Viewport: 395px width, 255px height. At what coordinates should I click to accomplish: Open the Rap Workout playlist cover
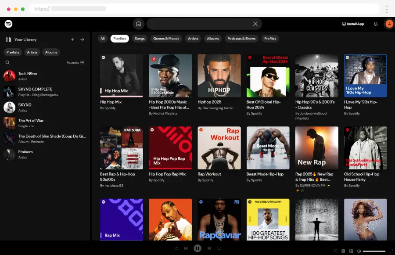tap(219, 148)
